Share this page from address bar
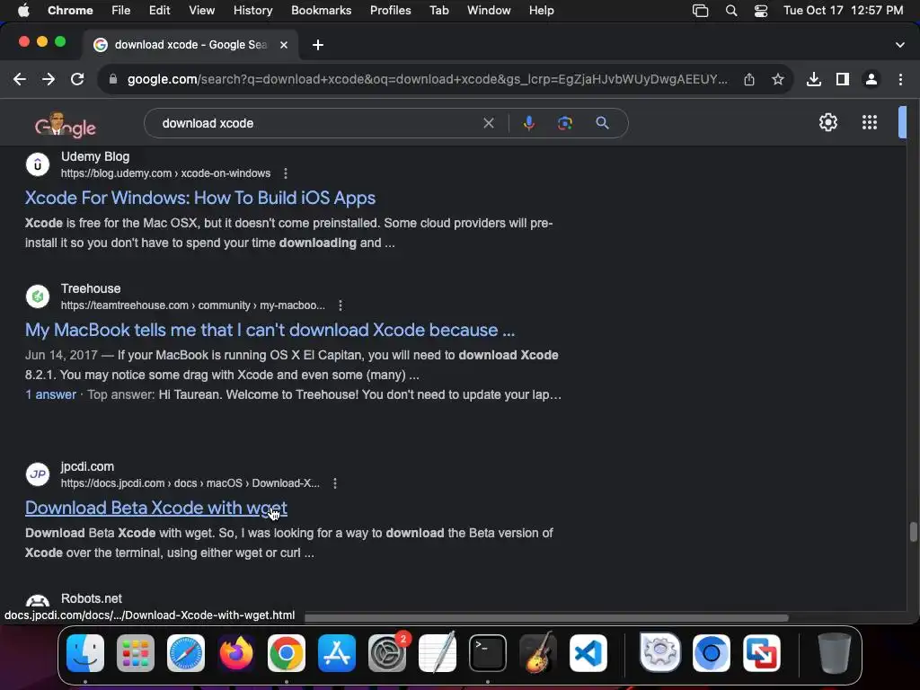This screenshot has width=920, height=690. 749,79
